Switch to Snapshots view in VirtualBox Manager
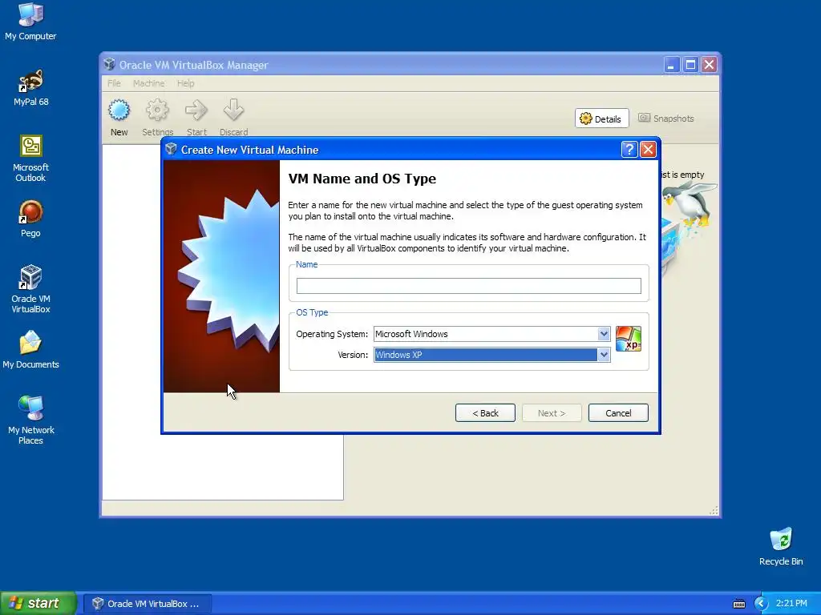821x615 pixels. pos(666,119)
